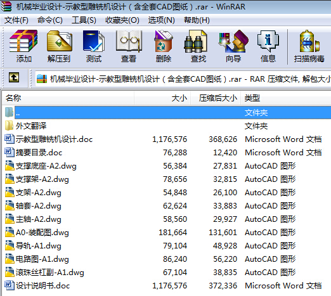331x296 pixels.
Task: Open the 帮助(H) menu
Action: pyautogui.click(x=197, y=20)
